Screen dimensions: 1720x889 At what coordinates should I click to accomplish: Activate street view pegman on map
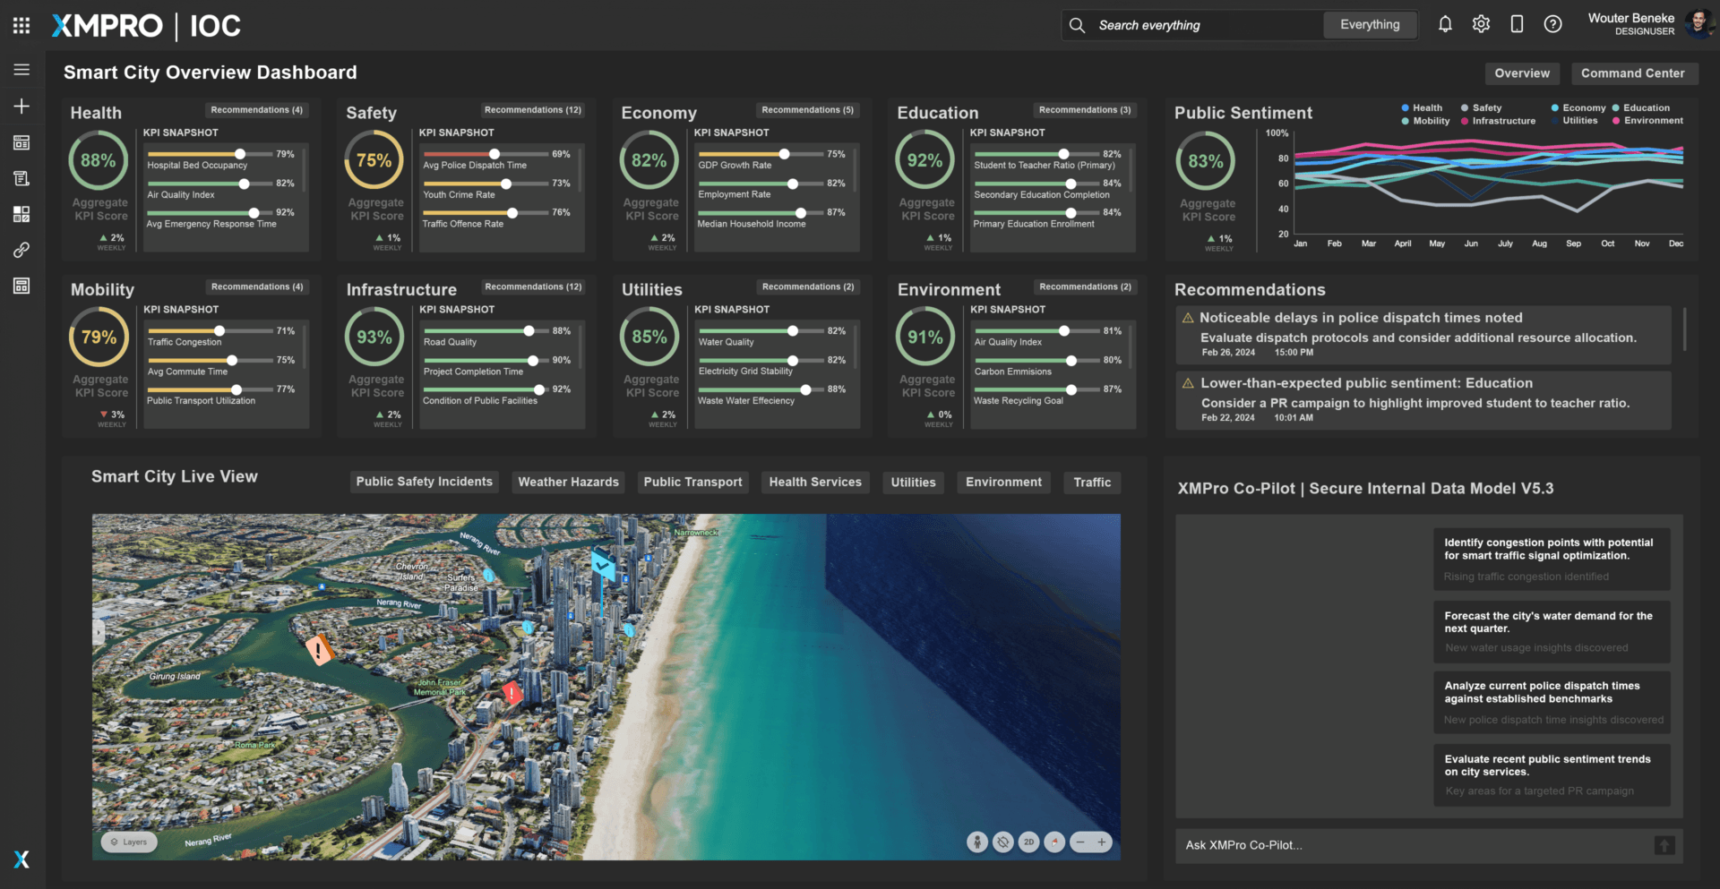(977, 842)
